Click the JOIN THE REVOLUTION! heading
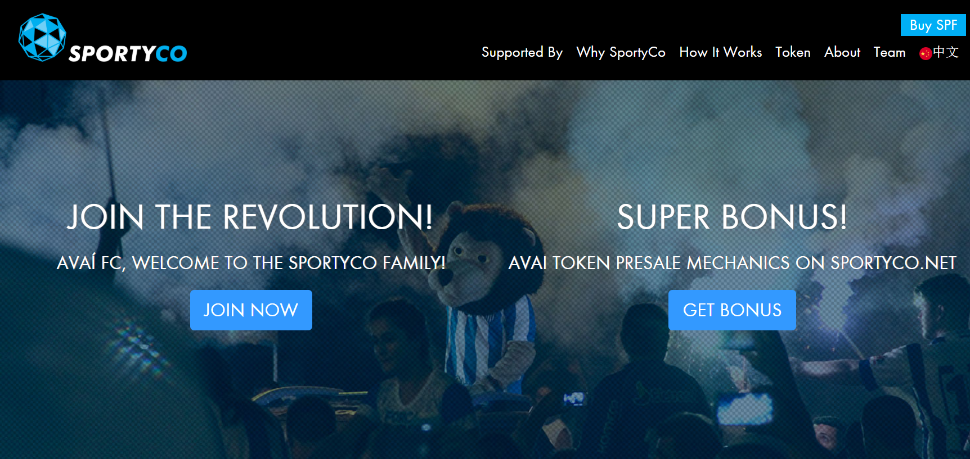The width and height of the screenshot is (970, 459). (250, 217)
